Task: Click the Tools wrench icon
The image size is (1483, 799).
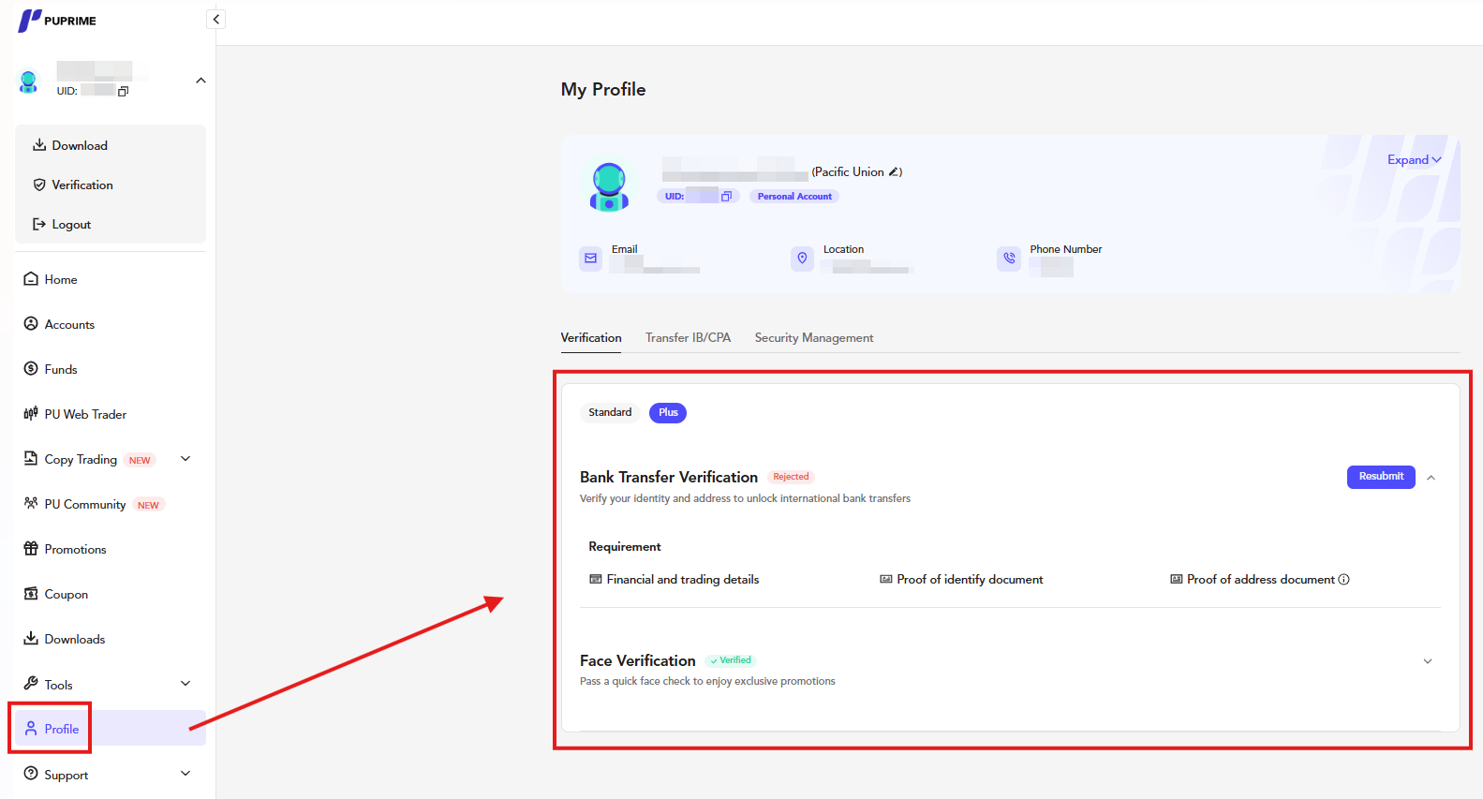Action: click(x=31, y=683)
